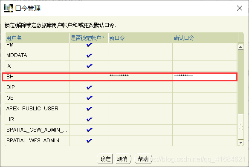
Task: Click the 是否锁定帐户? column header
Action: point(89,38)
